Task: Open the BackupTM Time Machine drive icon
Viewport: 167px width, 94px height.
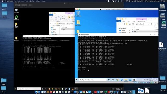Action: coord(164,24)
